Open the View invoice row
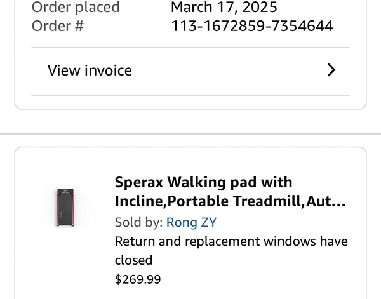This screenshot has height=299, width=381. tap(190, 70)
